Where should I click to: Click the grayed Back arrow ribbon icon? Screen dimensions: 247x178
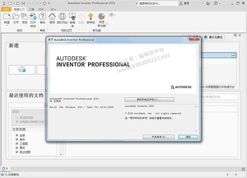81,16
